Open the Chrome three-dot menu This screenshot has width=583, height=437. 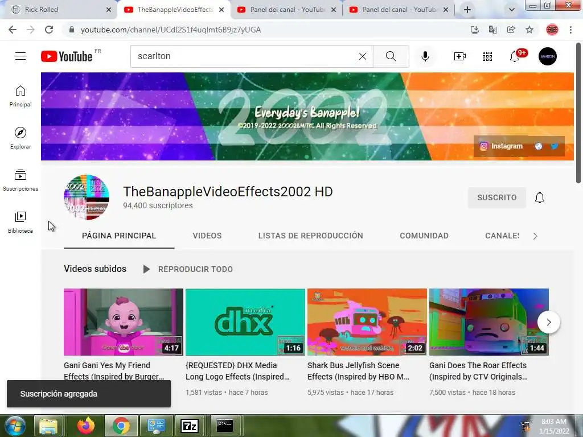pyautogui.click(x=570, y=30)
